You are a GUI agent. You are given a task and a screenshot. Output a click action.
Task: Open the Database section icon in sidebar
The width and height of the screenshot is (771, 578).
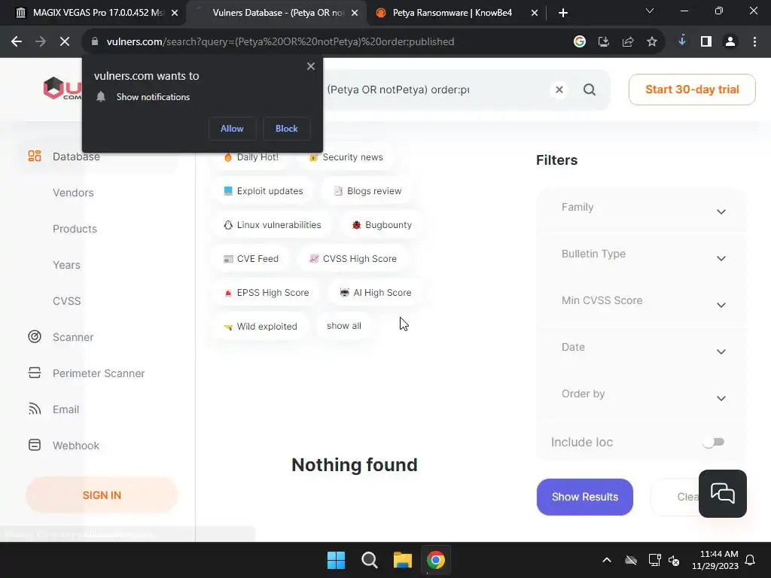tap(35, 157)
